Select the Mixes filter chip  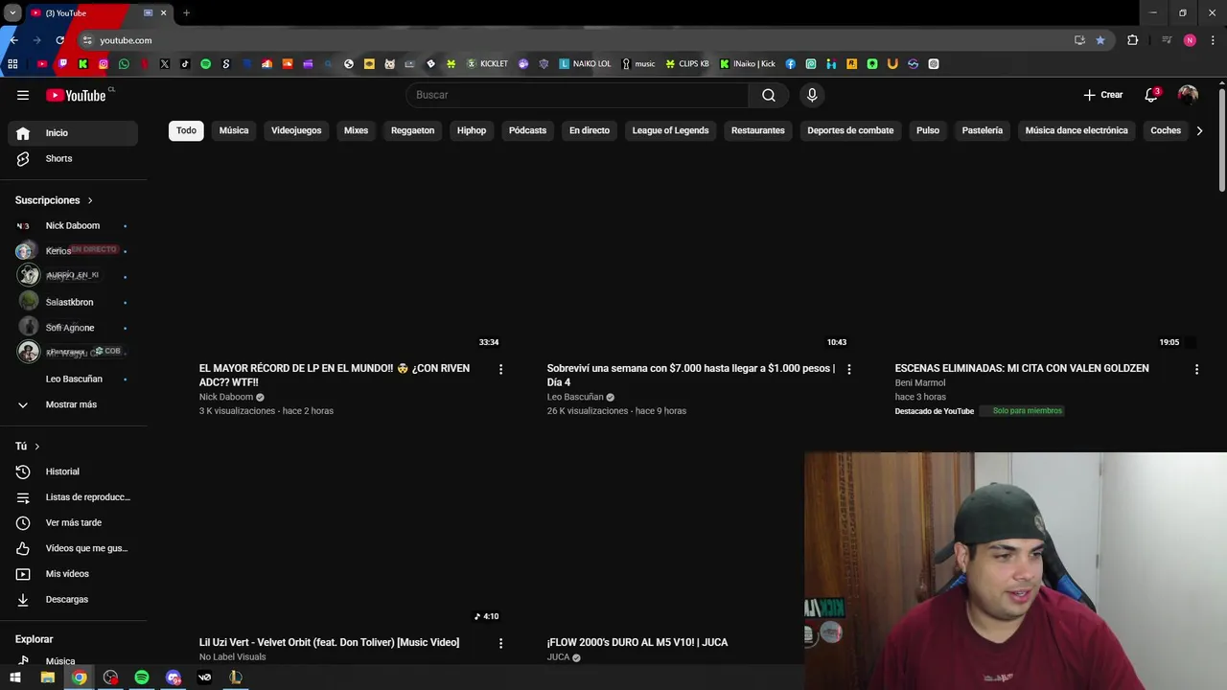click(x=356, y=130)
